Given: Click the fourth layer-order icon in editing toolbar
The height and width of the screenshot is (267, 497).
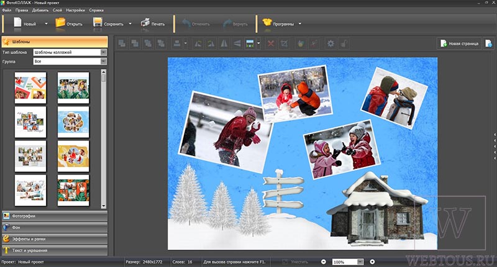Looking at the screenshot, I should point(161,43).
